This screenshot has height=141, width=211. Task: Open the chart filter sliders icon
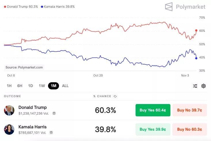(x=195, y=86)
